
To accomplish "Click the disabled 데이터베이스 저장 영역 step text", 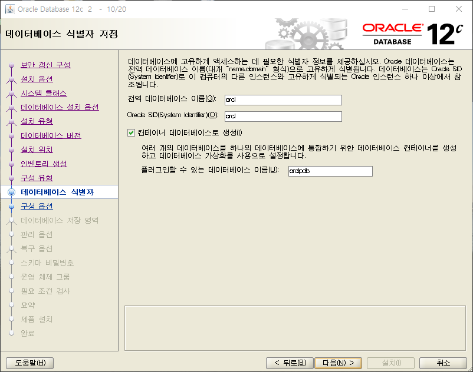I will [60, 220].
